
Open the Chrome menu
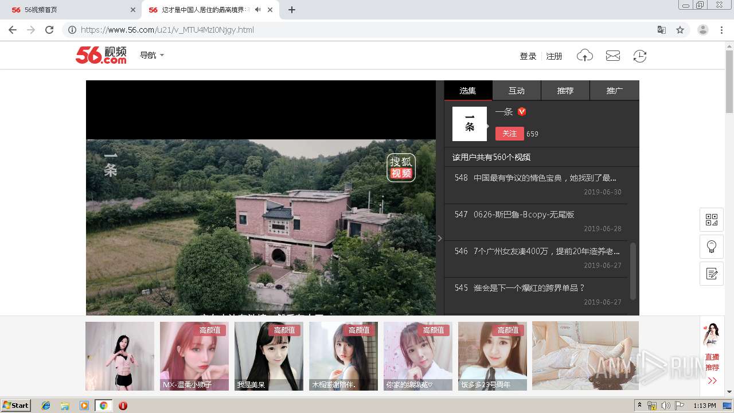[x=722, y=30]
